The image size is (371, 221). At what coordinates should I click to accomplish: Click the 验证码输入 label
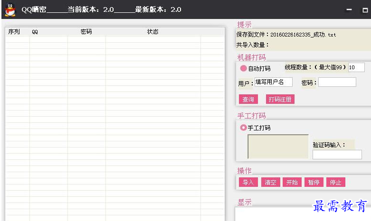(329, 145)
